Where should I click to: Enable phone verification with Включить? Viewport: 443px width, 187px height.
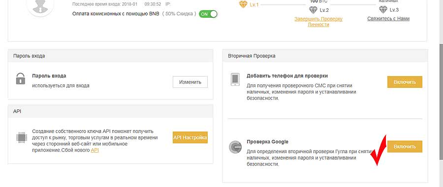pos(405,82)
